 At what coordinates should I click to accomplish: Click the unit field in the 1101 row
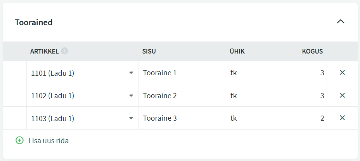click(247, 73)
